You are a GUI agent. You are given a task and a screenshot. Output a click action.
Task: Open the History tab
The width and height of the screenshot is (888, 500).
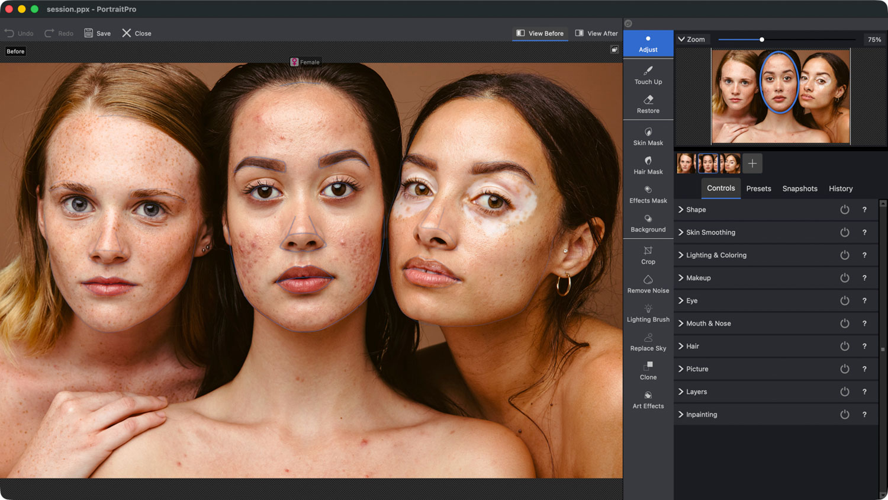tap(841, 188)
